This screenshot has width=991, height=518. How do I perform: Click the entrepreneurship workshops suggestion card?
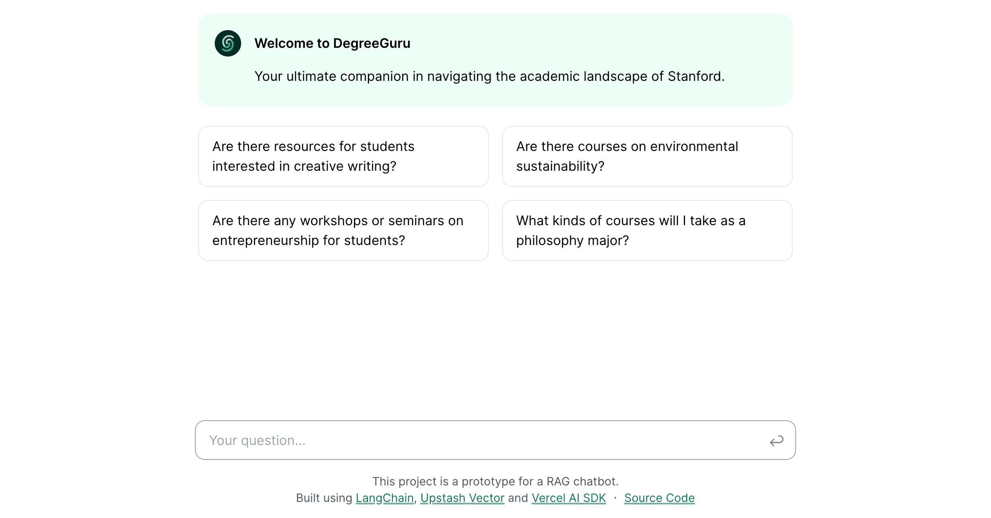tap(343, 230)
